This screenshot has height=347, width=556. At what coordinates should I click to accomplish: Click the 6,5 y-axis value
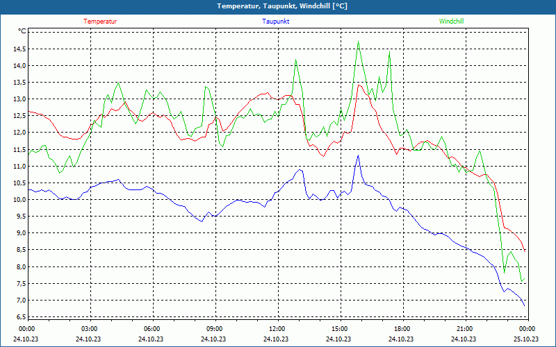click(x=21, y=317)
